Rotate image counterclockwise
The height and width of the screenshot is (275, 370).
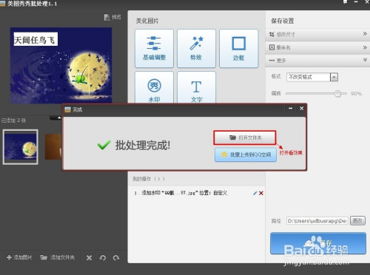pos(103,258)
